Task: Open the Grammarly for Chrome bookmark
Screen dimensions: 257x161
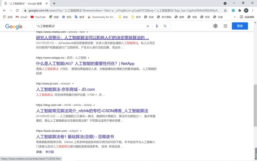Action: click(x=101, y=17)
